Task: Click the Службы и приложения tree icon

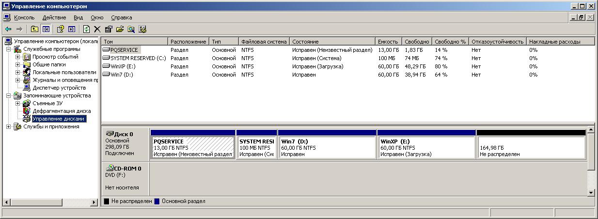Action: (x=18, y=127)
